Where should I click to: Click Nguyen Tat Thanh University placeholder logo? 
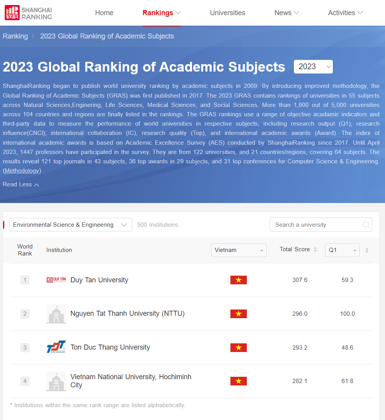(56, 314)
